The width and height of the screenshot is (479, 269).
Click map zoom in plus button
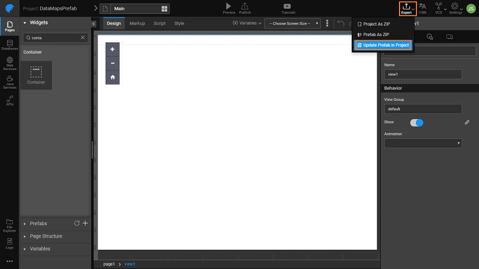113,50
